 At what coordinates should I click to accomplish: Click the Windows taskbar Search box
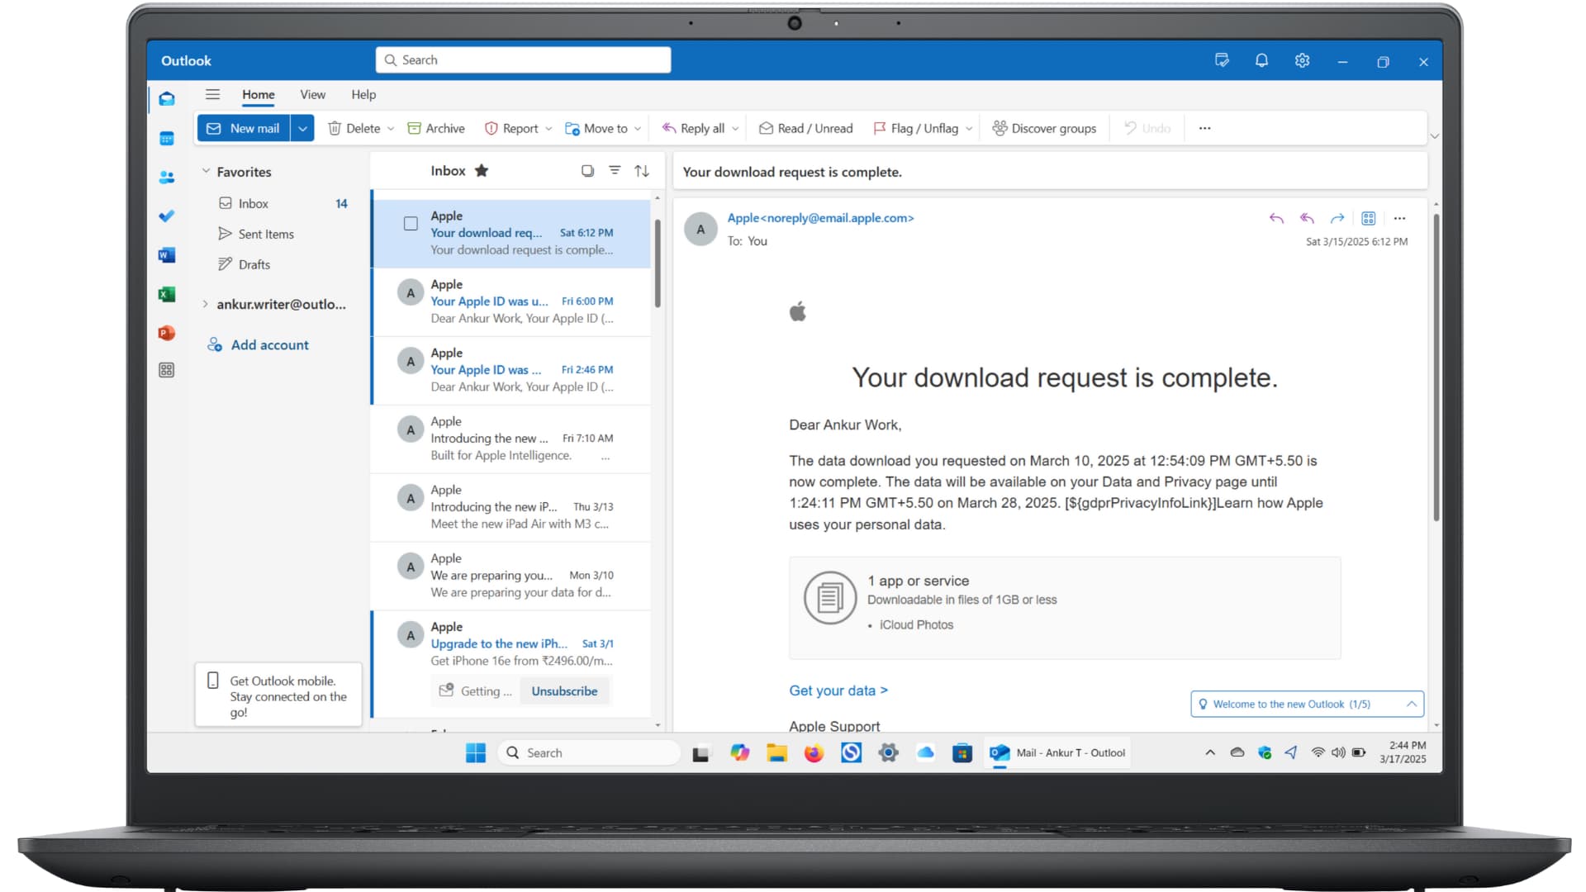588,752
